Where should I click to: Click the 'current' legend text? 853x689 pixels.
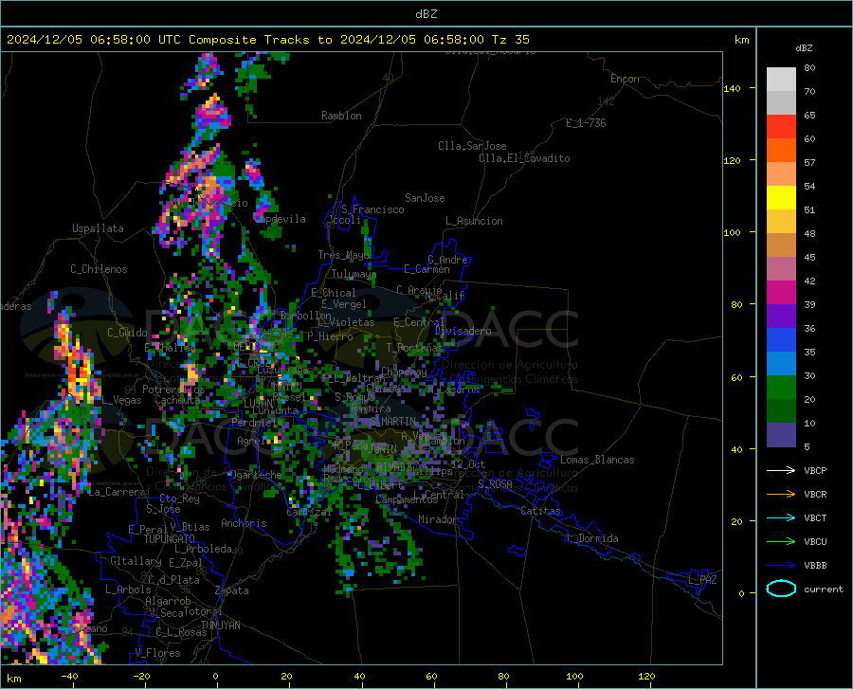[x=824, y=589]
